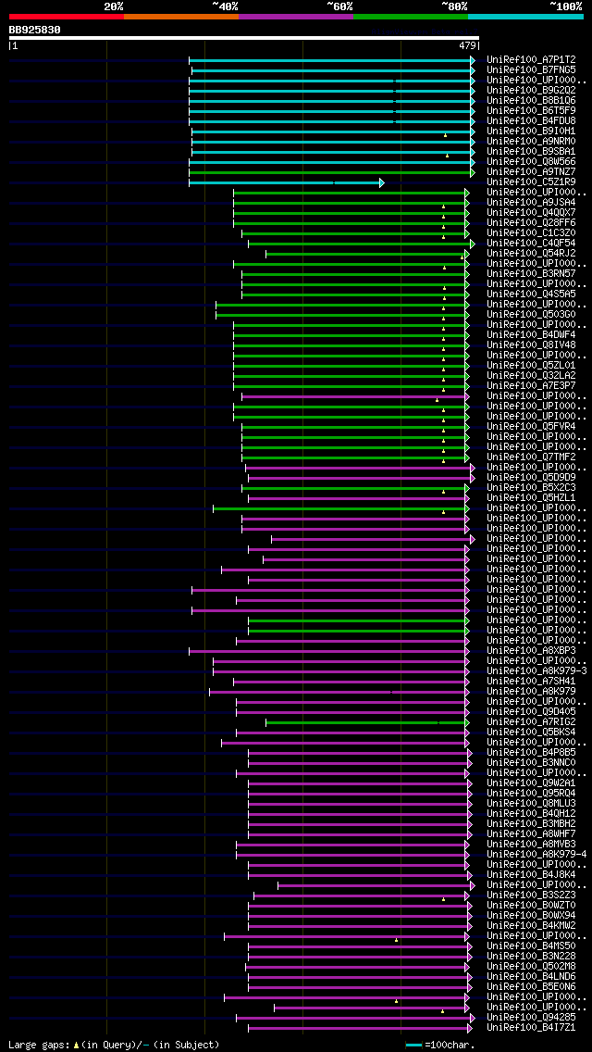Open the UniRef100_B8B1Q6 entry
Screen dimensions: 592x1052
(531, 101)
